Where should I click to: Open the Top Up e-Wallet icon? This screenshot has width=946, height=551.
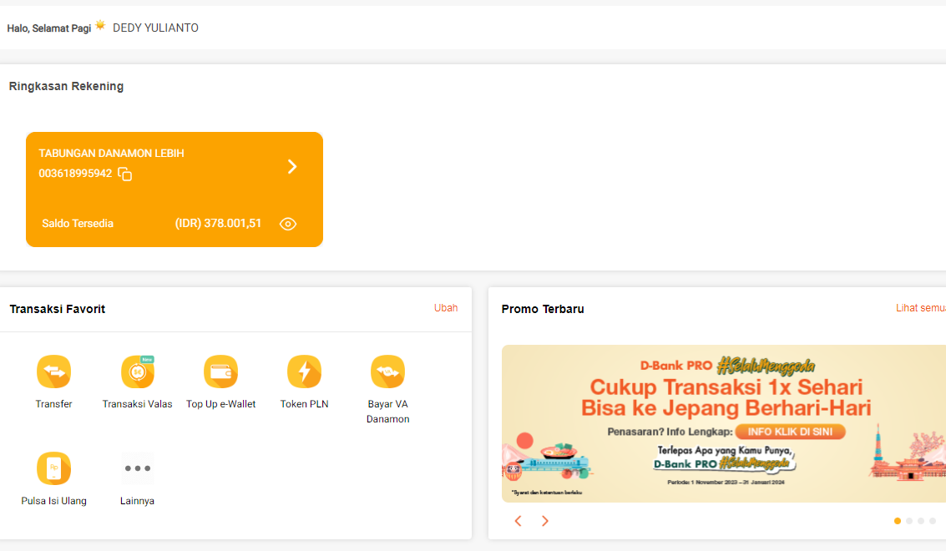pyautogui.click(x=220, y=372)
